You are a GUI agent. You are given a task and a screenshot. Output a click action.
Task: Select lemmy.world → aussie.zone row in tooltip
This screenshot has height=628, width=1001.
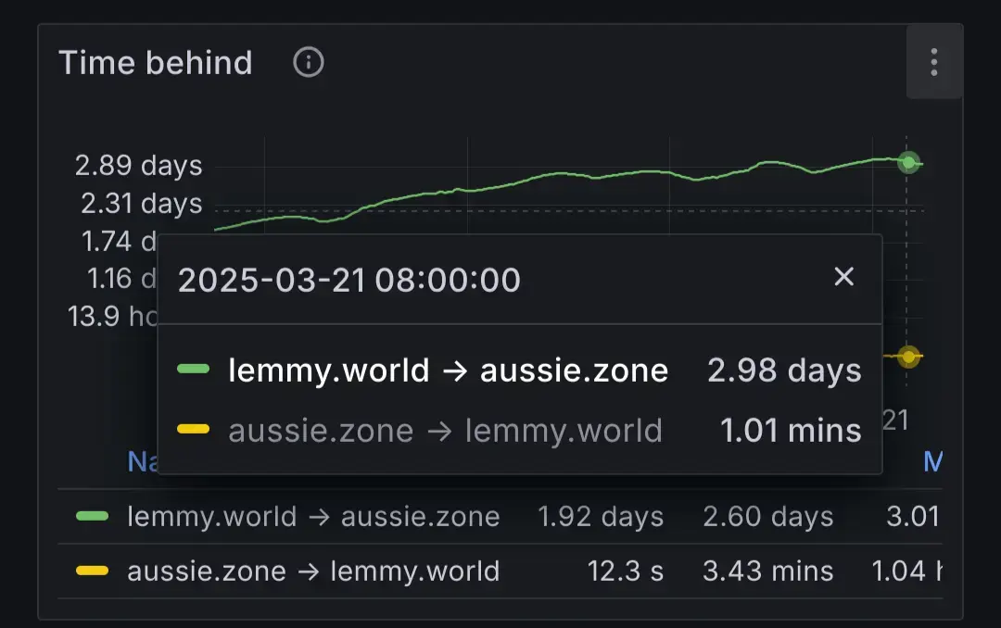[x=449, y=371]
